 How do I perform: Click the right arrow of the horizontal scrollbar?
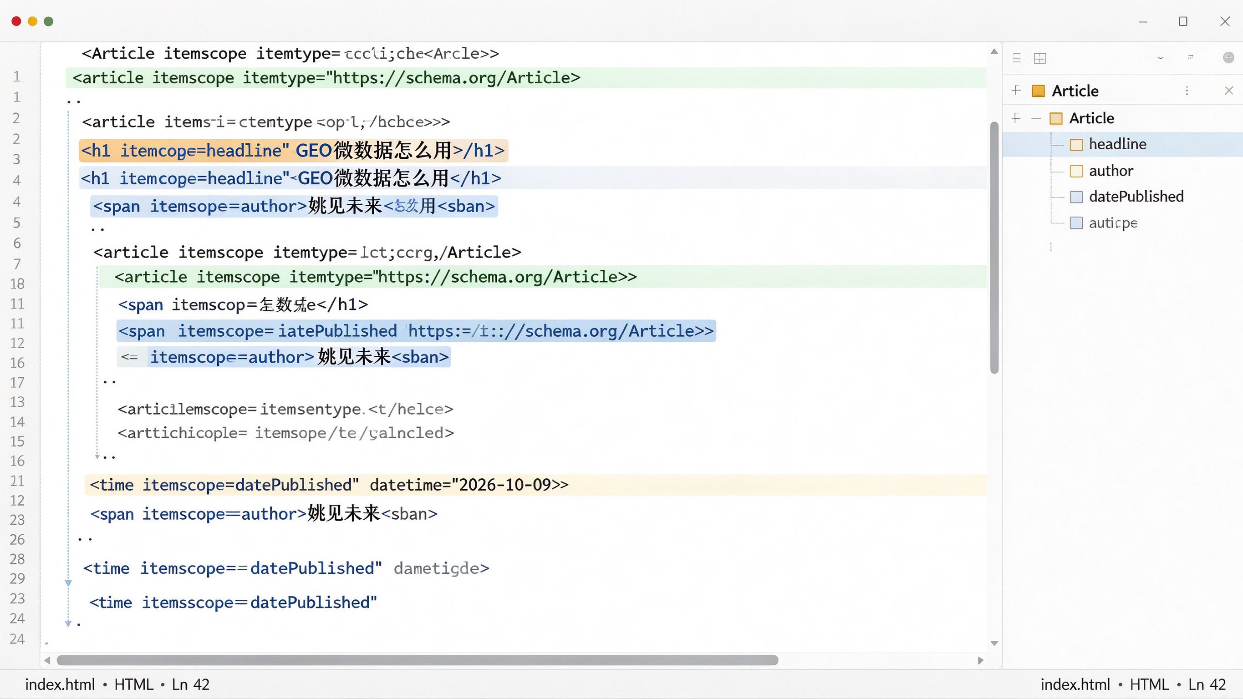click(x=980, y=660)
